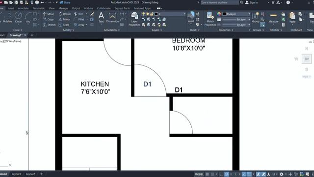Switch to the Layout1 tab
The image size is (314, 177).
(x=16, y=174)
